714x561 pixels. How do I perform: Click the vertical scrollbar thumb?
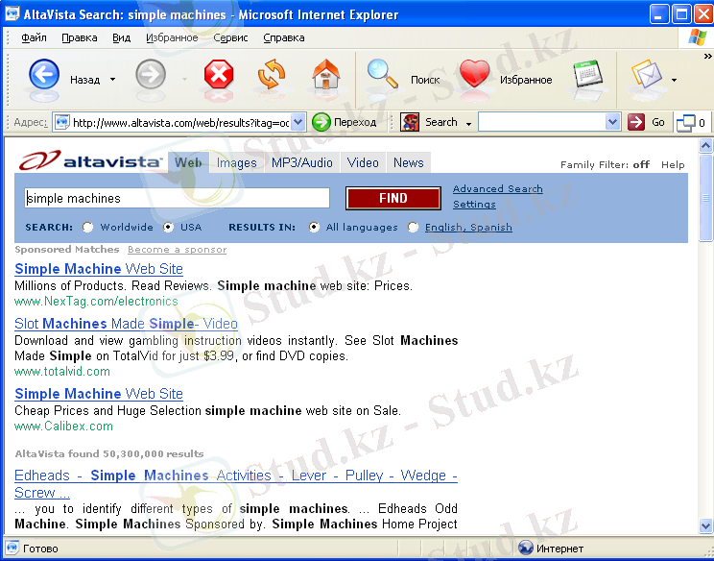click(x=705, y=198)
